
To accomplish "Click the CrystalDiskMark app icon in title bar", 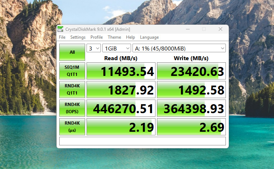I will (x=60, y=29).
